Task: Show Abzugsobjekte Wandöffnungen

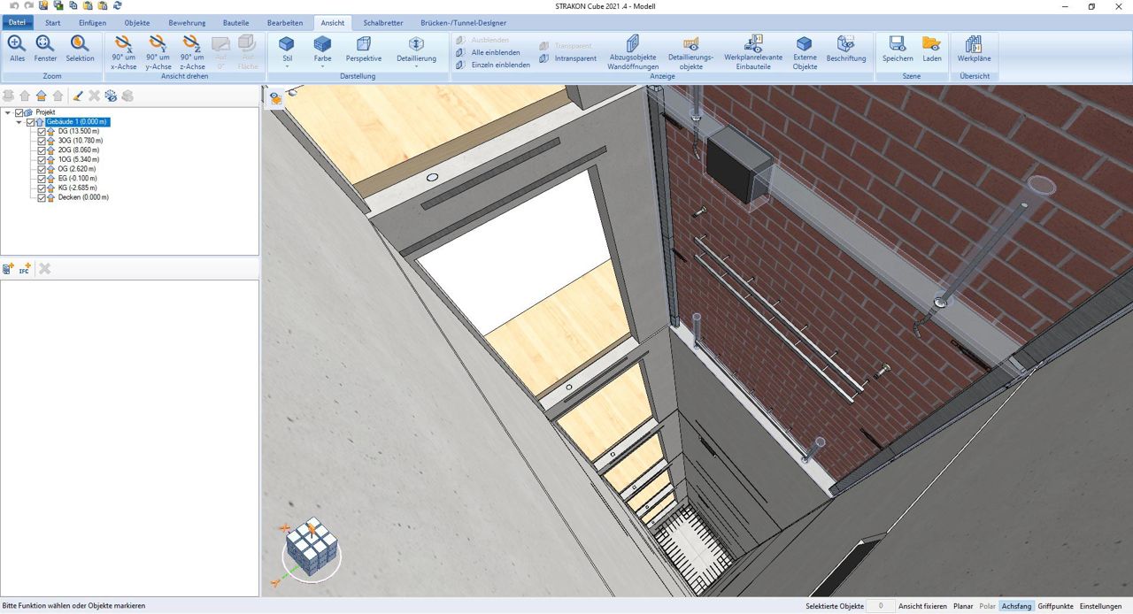Action: [x=633, y=44]
